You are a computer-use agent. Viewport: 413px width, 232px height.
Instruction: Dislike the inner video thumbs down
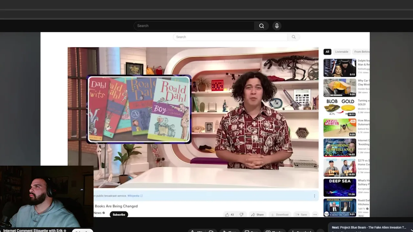pyautogui.click(x=241, y=215)
